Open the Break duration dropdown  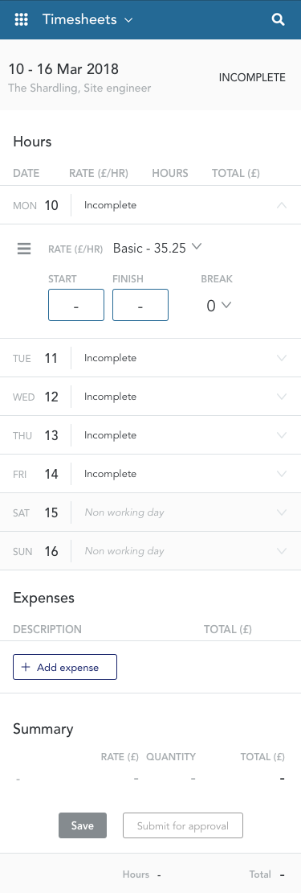218,306
